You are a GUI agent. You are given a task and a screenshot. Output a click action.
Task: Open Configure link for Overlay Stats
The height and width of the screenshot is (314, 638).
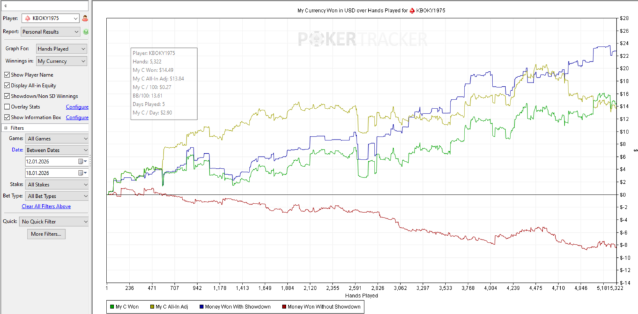[x=77, y=107]
